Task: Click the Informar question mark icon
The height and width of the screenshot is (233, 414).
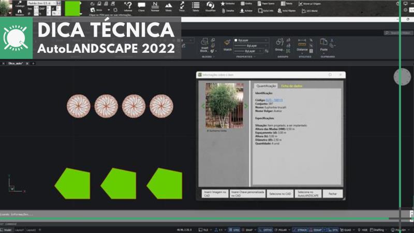Action: pos(128,5)
